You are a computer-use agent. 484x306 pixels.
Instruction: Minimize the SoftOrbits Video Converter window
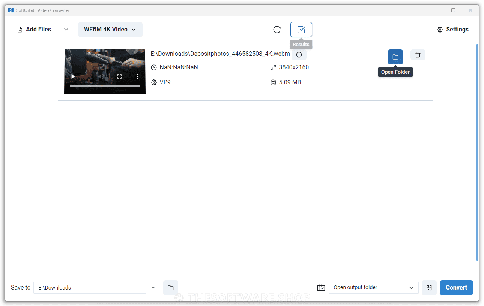[x=436, y=10]
